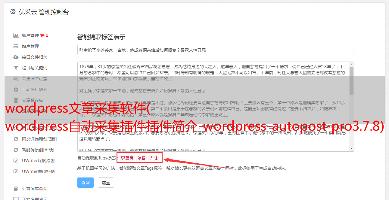
Task: Open 账户管理 via its bar chart icon
Action: pyautogui.click(x=16, y=35)
